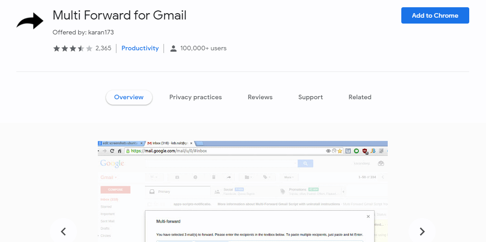Show the next screenshot with right arrow
Image resolution: width=486 pixels, height=242 pixels.
[422, 231]
